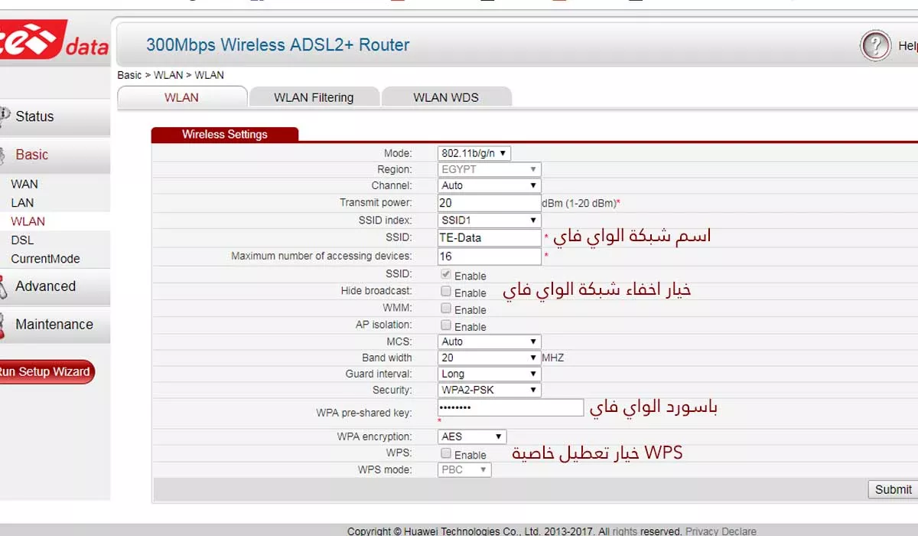Enable the WMM checkbox
This screenshot has height=536, width=918.
point(446,308)
